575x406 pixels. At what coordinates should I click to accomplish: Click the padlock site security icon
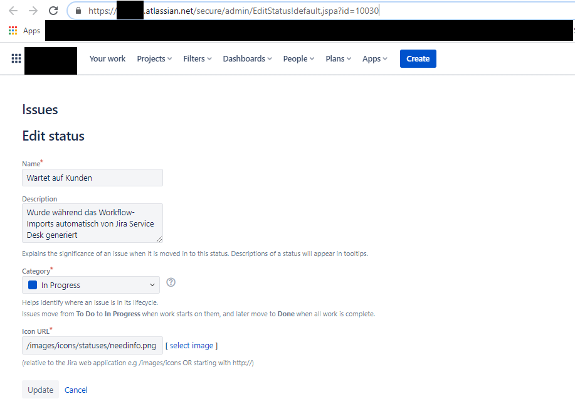pyautogui.click(x=78, y=11)
